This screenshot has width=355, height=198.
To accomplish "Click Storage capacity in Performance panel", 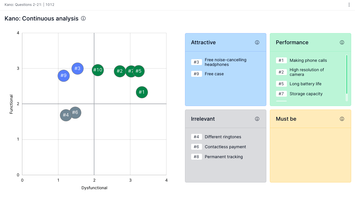I will coord(307,94).
